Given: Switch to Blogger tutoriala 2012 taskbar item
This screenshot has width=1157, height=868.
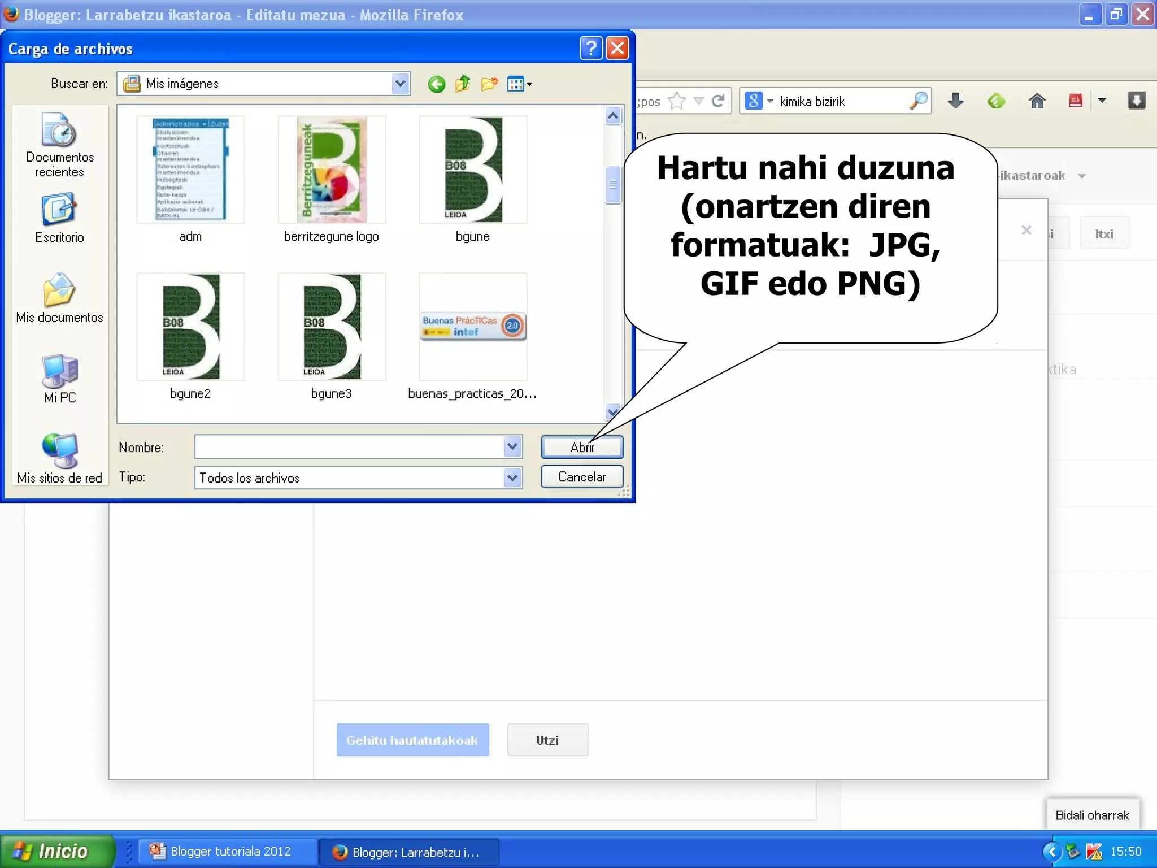Looking at the screenshot, I should coord(227,851).
